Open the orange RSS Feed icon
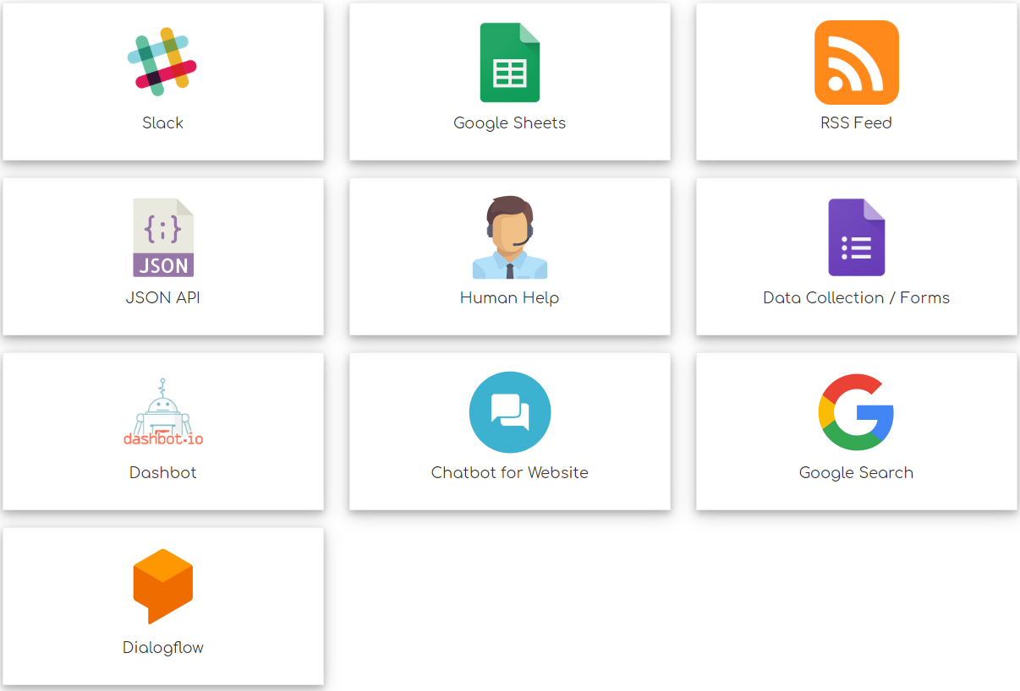This screenshot has width=1020, height=691. (x=856, y=63)
